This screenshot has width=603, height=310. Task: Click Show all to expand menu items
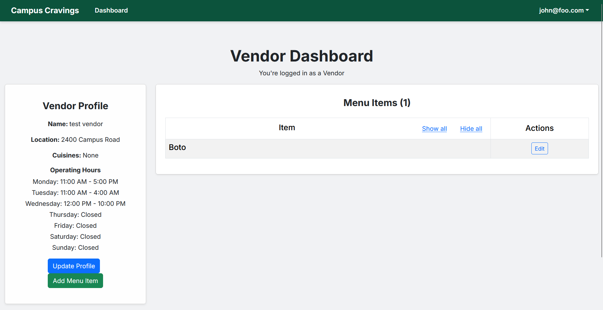(434, 129)
